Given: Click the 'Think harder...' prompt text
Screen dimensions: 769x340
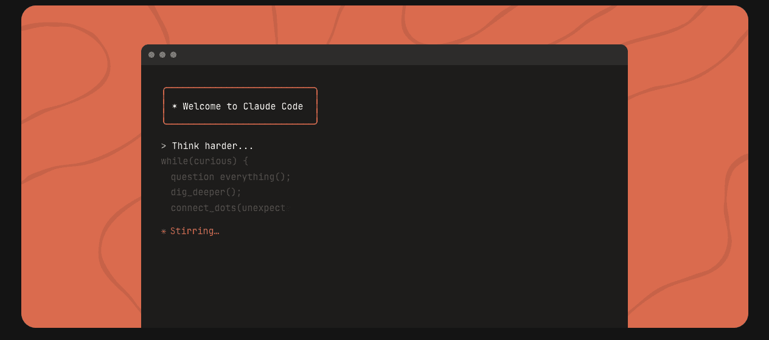Looking at the screenshot, I should 212,146.
